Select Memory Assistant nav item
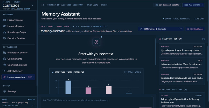This screenshot has width=209, height=108. tap(18, 77)
